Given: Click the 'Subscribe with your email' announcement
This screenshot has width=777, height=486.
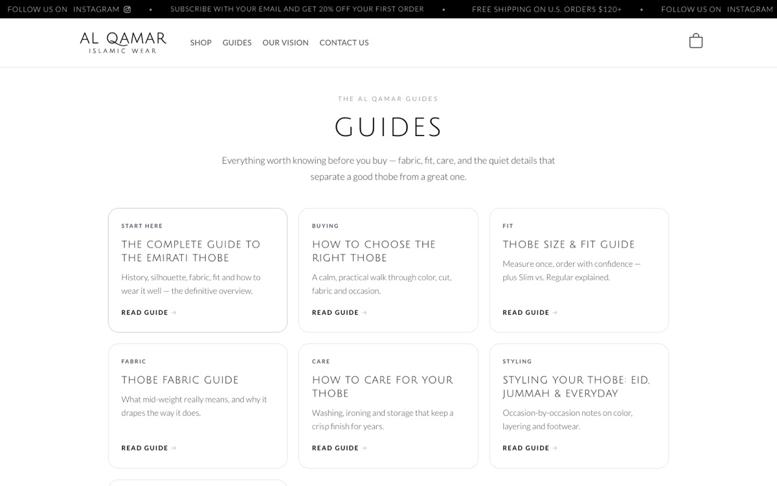Looking at the screenshot, I should (297, 9).
